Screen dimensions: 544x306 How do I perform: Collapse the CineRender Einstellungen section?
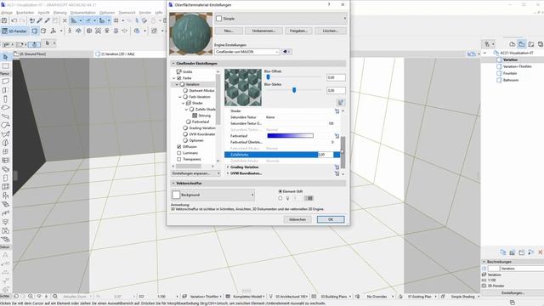[x=173, y=64]
